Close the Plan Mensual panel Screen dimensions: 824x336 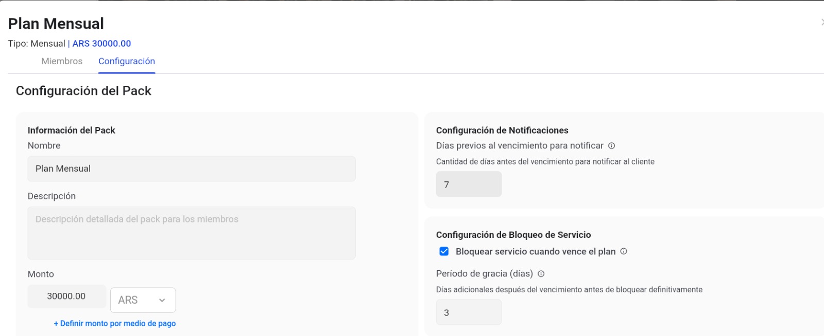coord(822,22)
